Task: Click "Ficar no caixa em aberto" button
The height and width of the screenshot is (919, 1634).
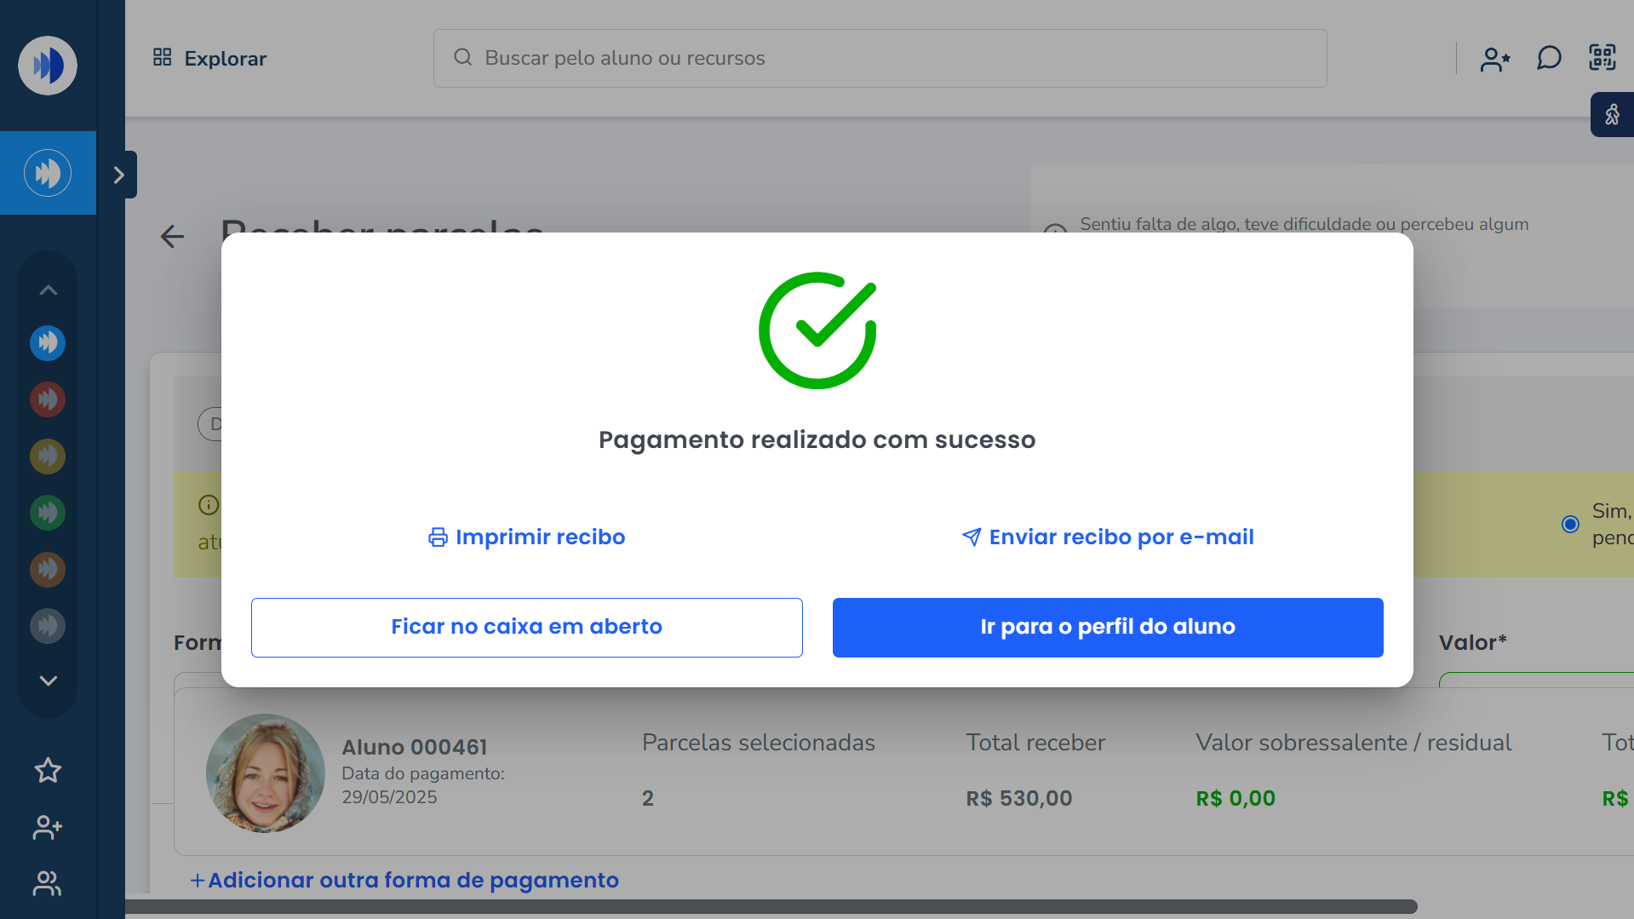Action: (526, 627)
